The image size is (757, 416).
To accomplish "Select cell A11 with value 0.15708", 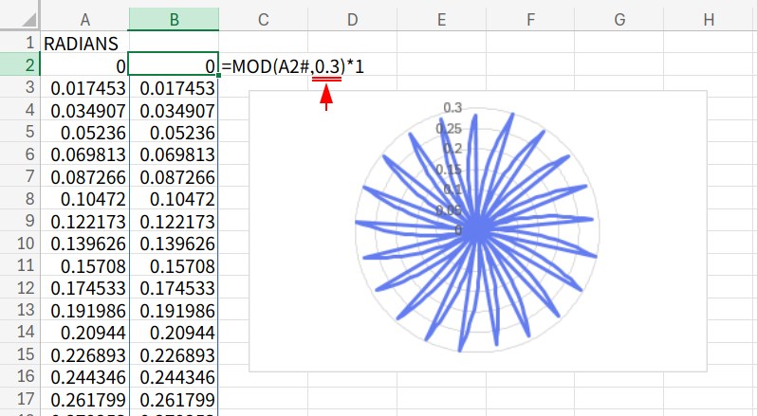I will (x=85, y=265).
